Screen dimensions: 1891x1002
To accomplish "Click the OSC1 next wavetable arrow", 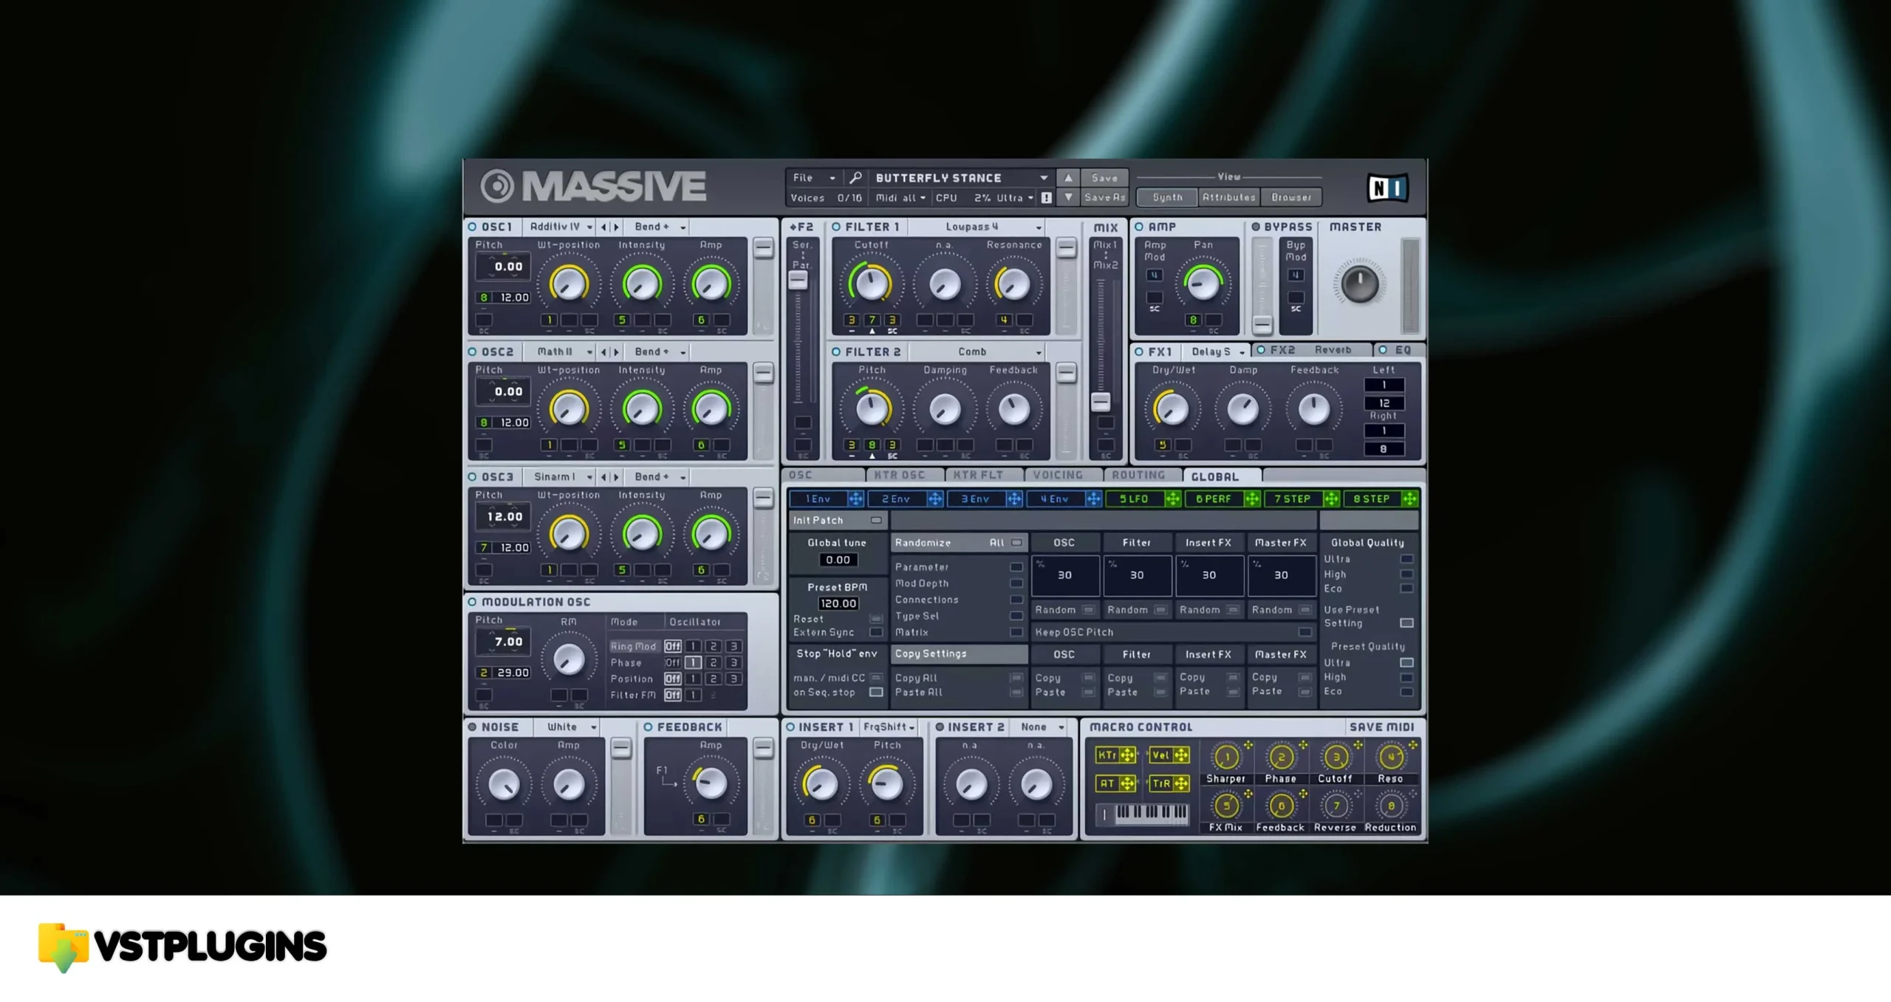I will point(617,227).
